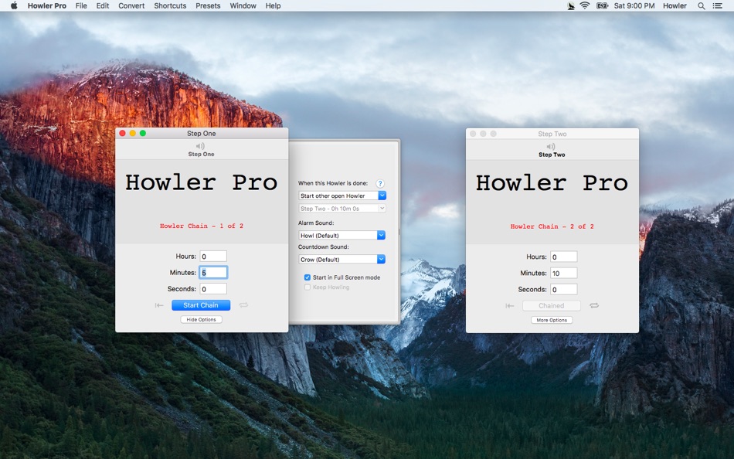Image resolution: width=734 pixels, height=459 pixels.
Task: Open 'Step Two - 0h 10m 0s' dropdown
Action: pyautogui.click(x=342, y=208)
